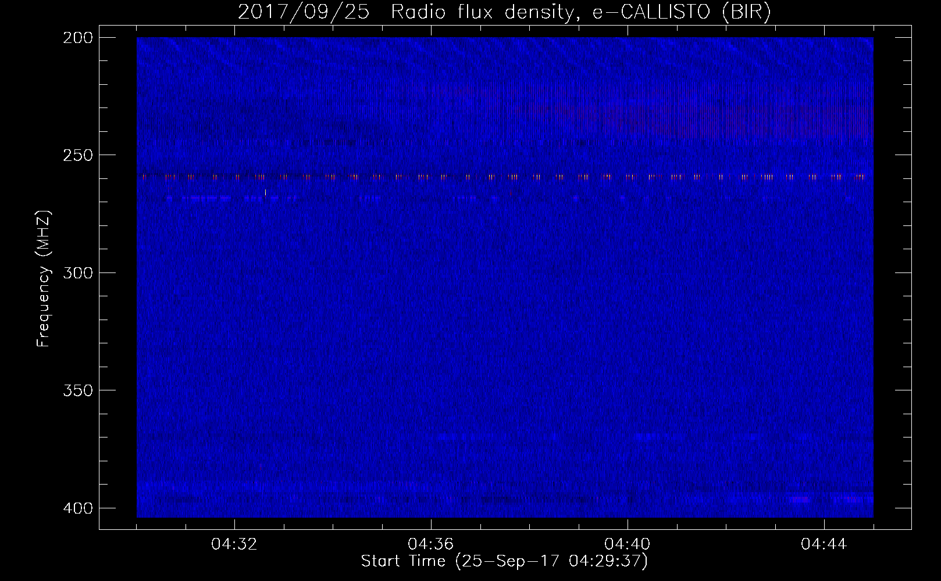Click the 04:44 time tick label
941x581 pixels.
[824, 544]
